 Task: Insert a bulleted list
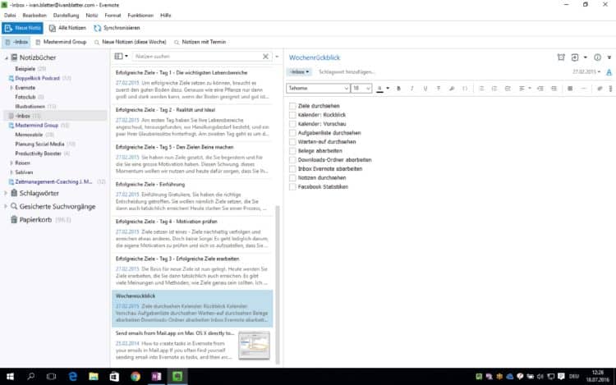pos(481,89)
